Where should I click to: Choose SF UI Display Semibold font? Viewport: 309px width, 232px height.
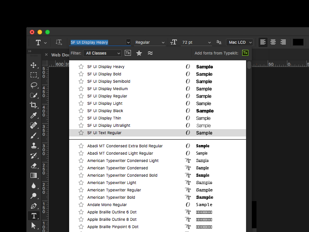click(158, 81)
